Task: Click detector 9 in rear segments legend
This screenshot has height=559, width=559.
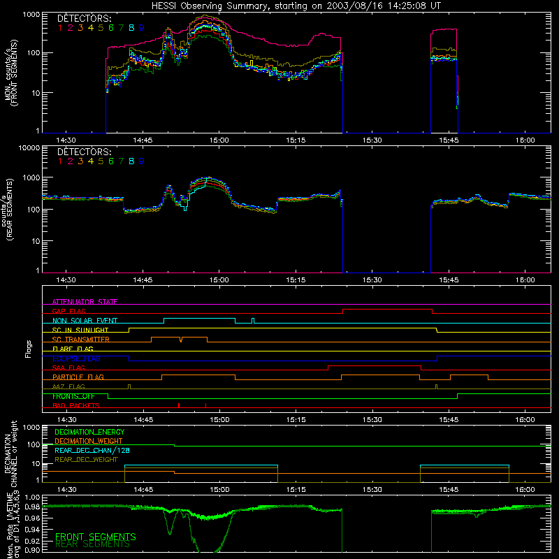Action: (x=142, y=161)
